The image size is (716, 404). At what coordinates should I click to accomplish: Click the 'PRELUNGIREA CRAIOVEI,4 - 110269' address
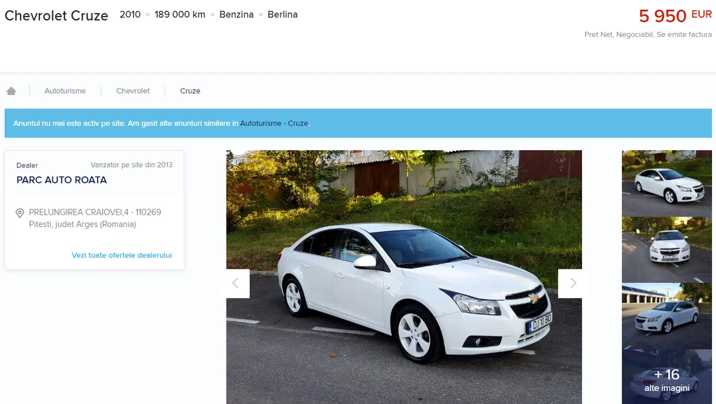tap(95, 212)
